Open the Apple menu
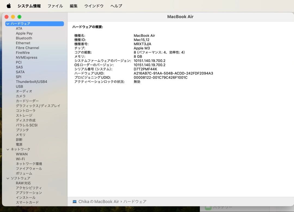This screenshot has width=294, height=212. [8, 6]
